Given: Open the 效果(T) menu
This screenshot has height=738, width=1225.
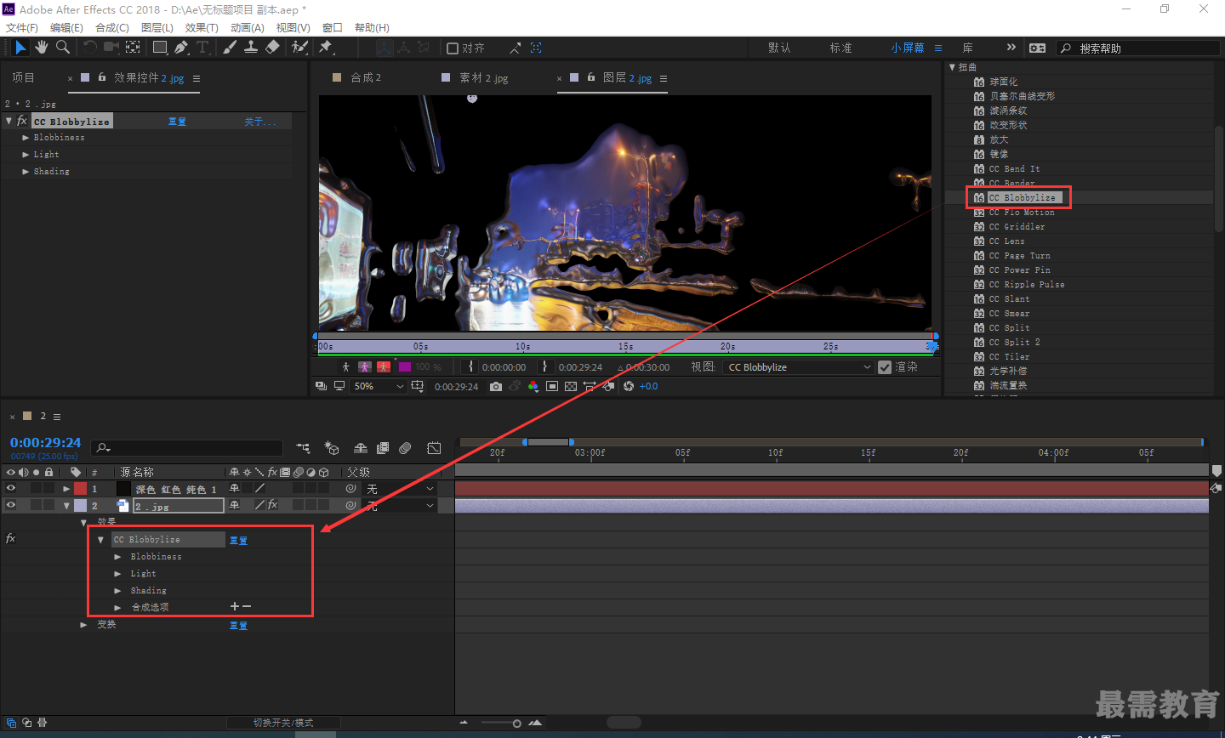Looking at the screenshot, I should 202,27.
